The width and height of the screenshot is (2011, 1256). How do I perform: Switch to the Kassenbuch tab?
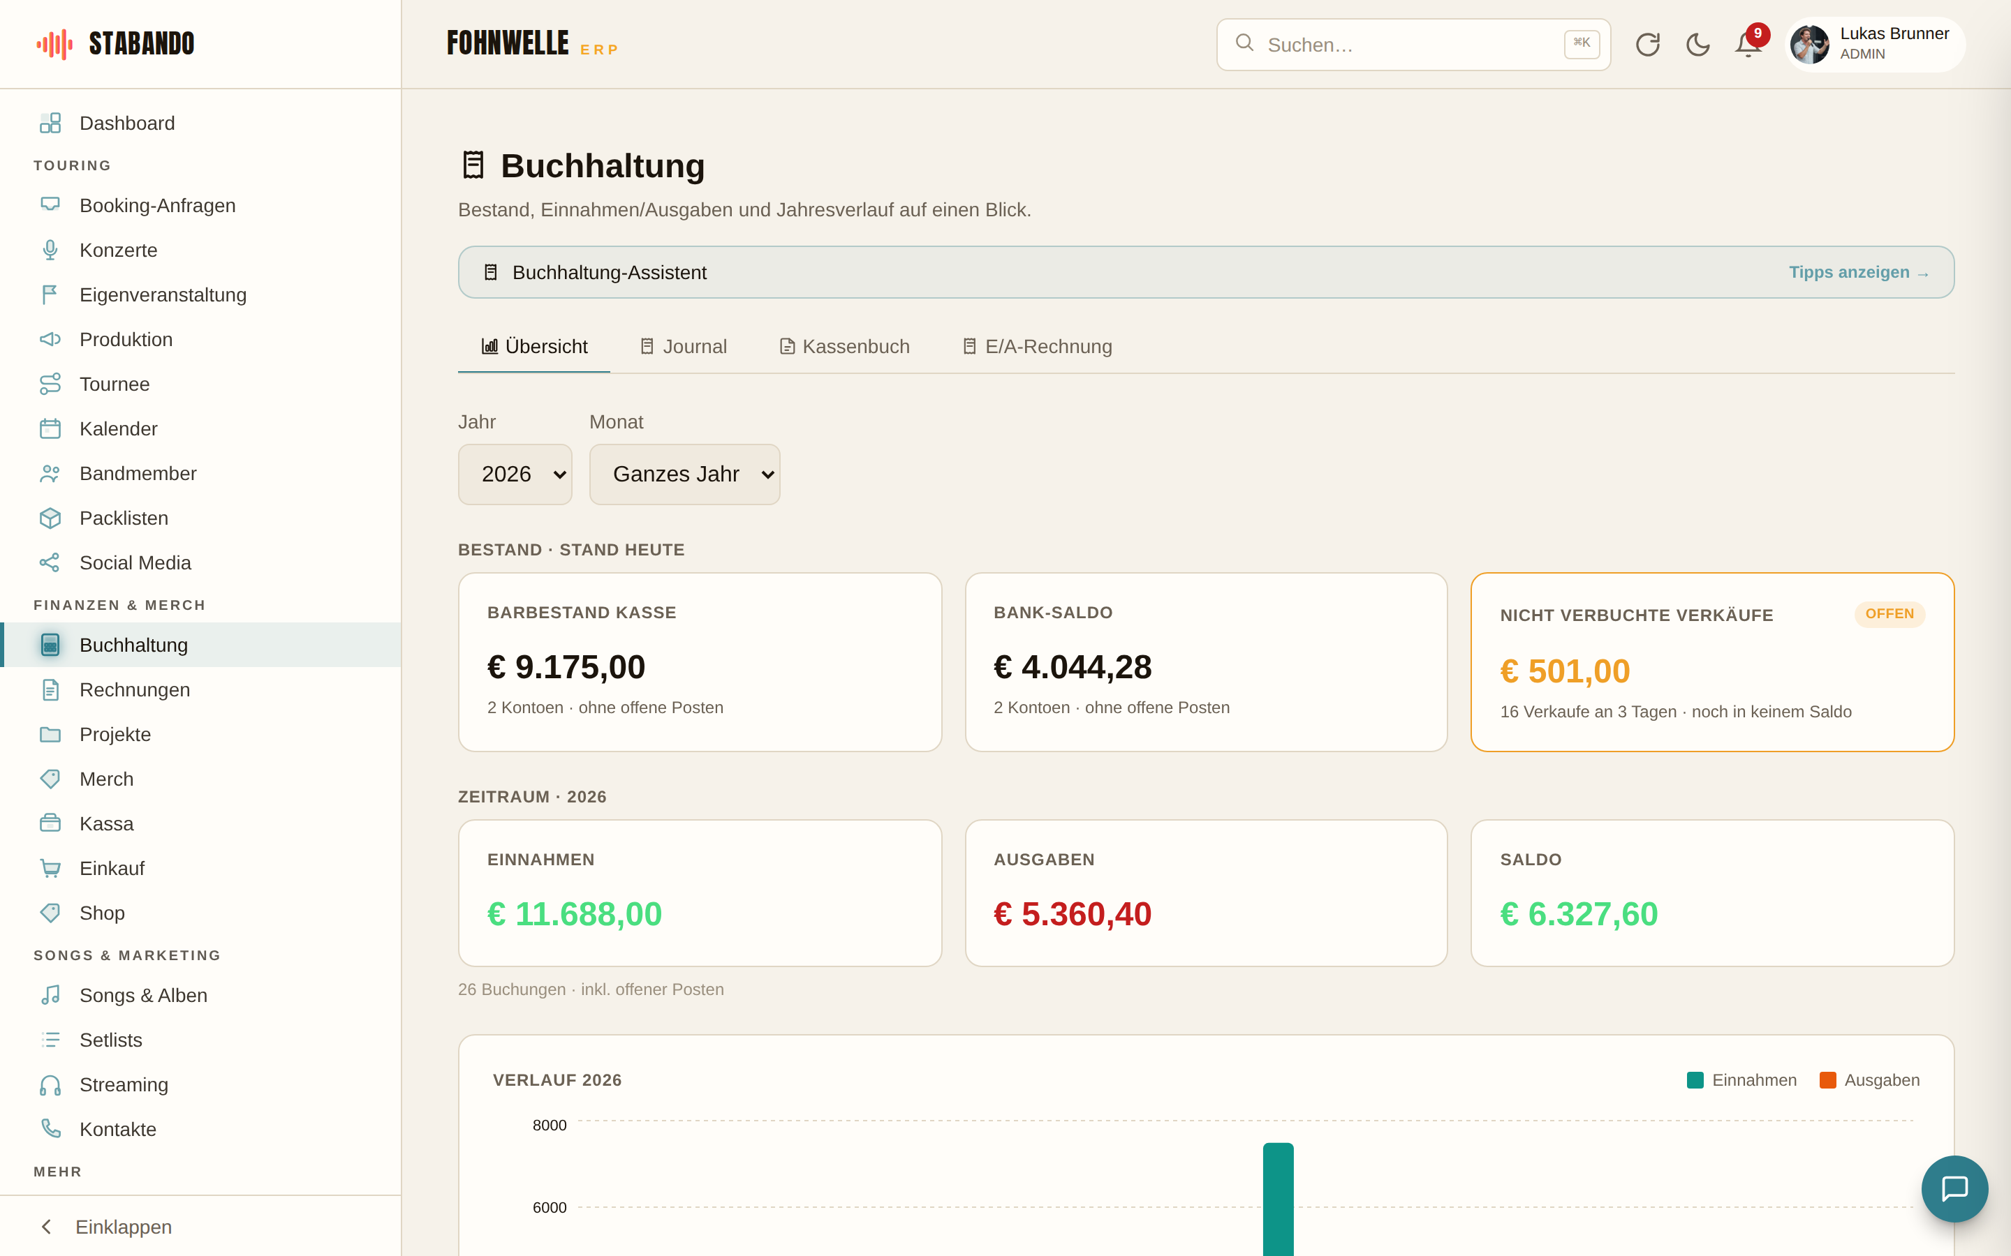[844, 346]
